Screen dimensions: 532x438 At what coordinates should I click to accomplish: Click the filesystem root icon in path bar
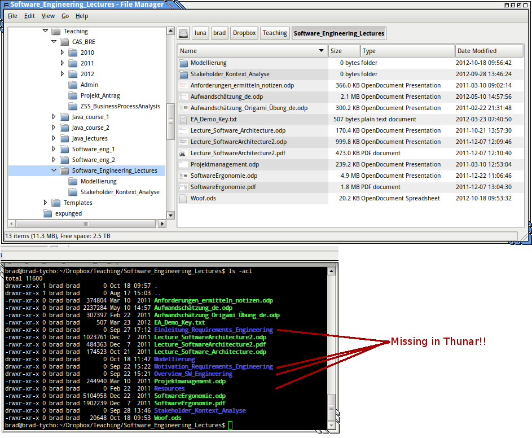click(x=183, y=33)
